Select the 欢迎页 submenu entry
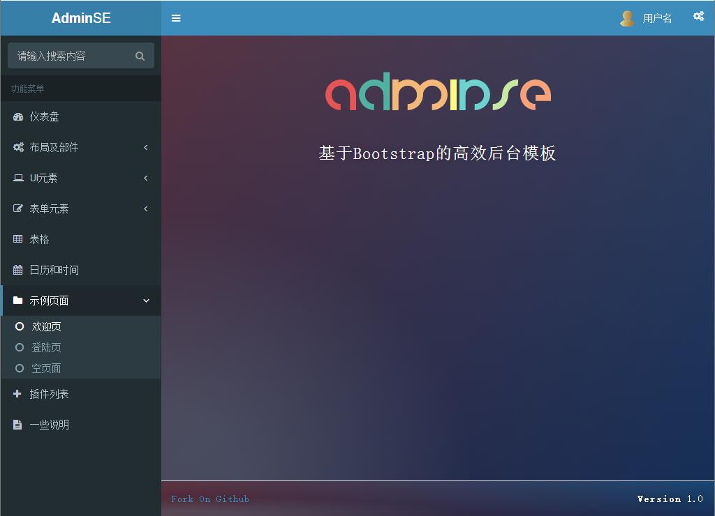Screen dimensions: 715x516 point(81,326)
